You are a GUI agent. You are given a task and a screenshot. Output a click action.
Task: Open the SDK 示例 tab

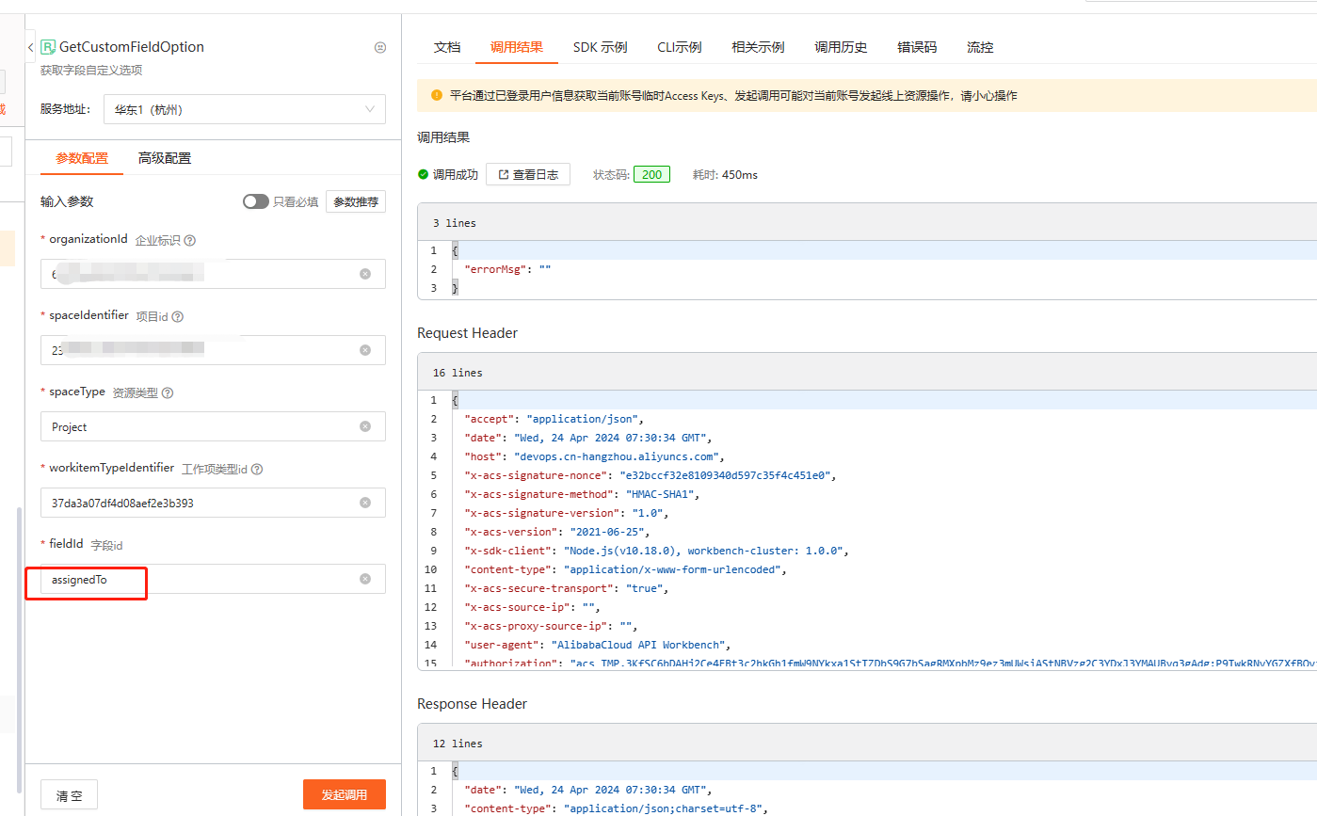(x=601, y=47)
